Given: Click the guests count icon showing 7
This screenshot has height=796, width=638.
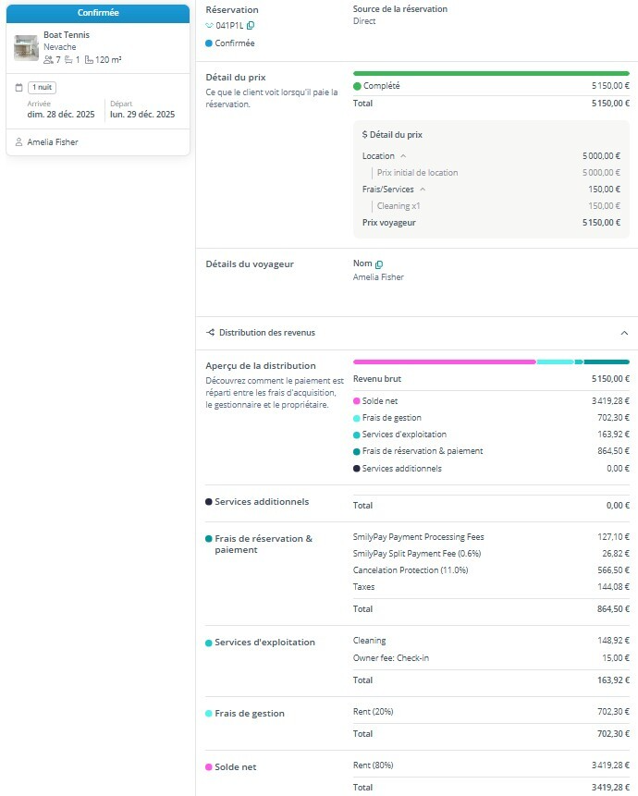Looking at the screenshot, I should (x=48, y=59).
